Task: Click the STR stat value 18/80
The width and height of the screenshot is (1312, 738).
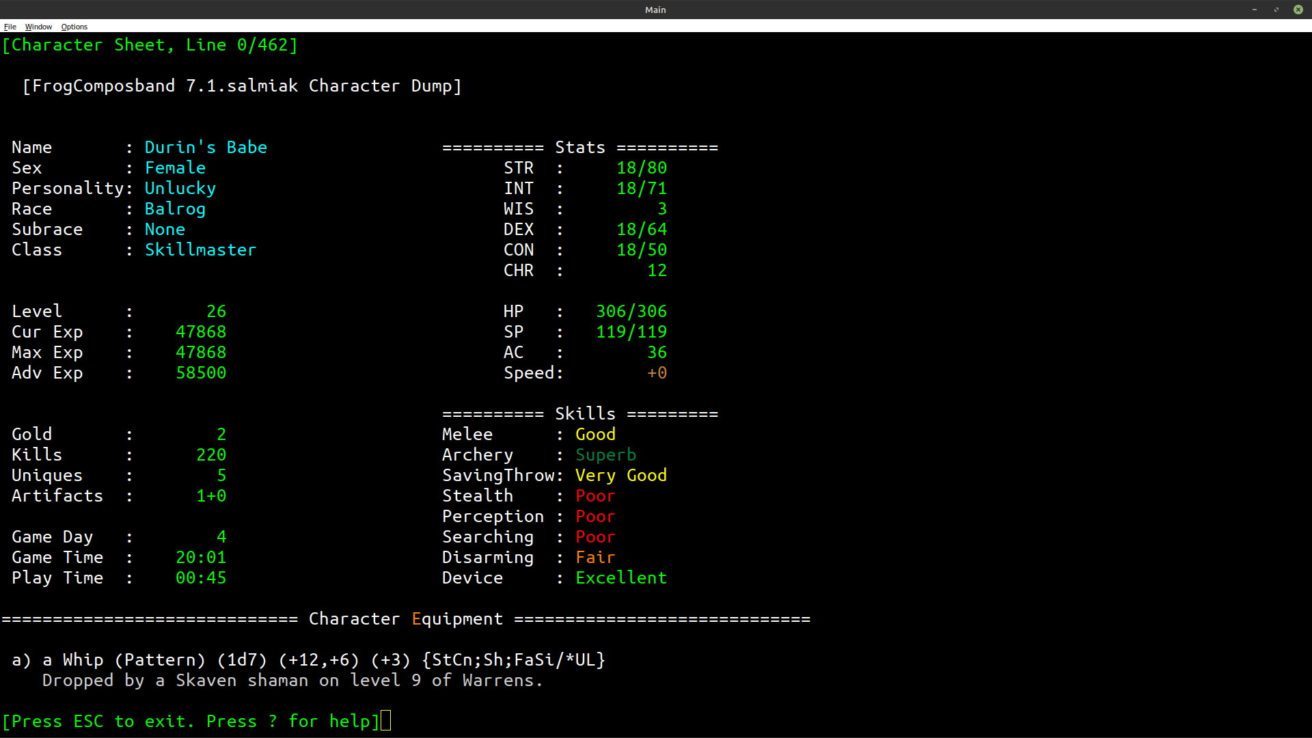Action: point(641,168)
